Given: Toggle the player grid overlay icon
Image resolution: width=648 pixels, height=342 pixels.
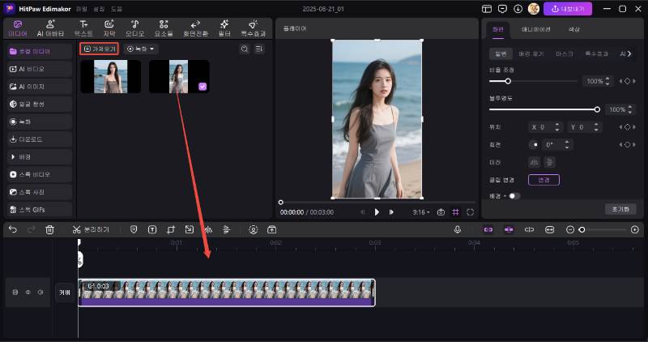Looking at the screenshot, I should point(455,212).
